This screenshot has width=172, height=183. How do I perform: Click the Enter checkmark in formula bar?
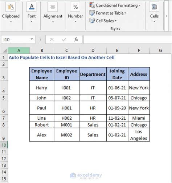(64, 39)
